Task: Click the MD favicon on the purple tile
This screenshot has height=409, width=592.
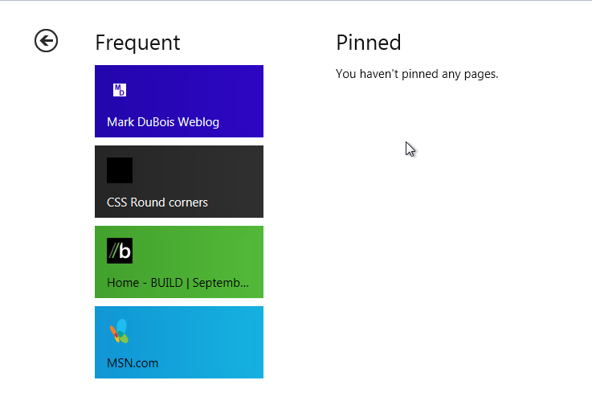Action: 120,90
